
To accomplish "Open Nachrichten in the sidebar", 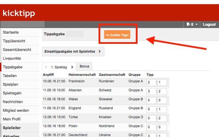I will click(x=20, y=102).
